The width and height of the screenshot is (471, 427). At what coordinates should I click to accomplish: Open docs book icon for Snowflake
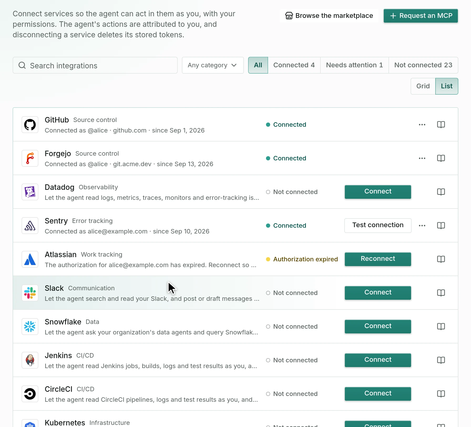(x=441, y=327)
